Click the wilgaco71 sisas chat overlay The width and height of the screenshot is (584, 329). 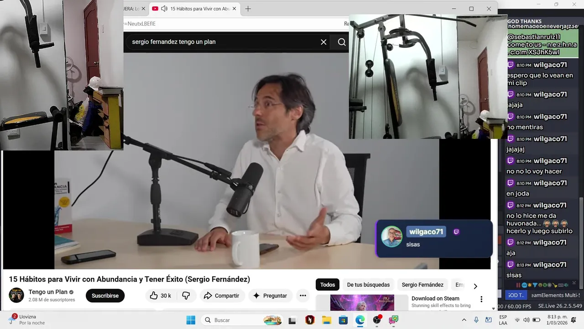[434, 238]
